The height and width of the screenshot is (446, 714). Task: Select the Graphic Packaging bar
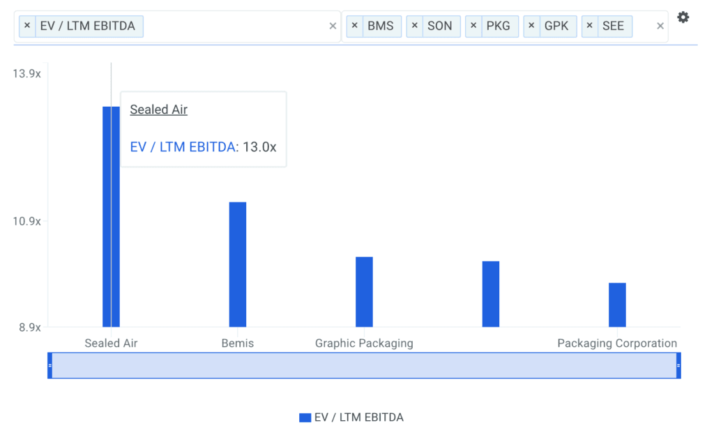click(x=364, y=292)
